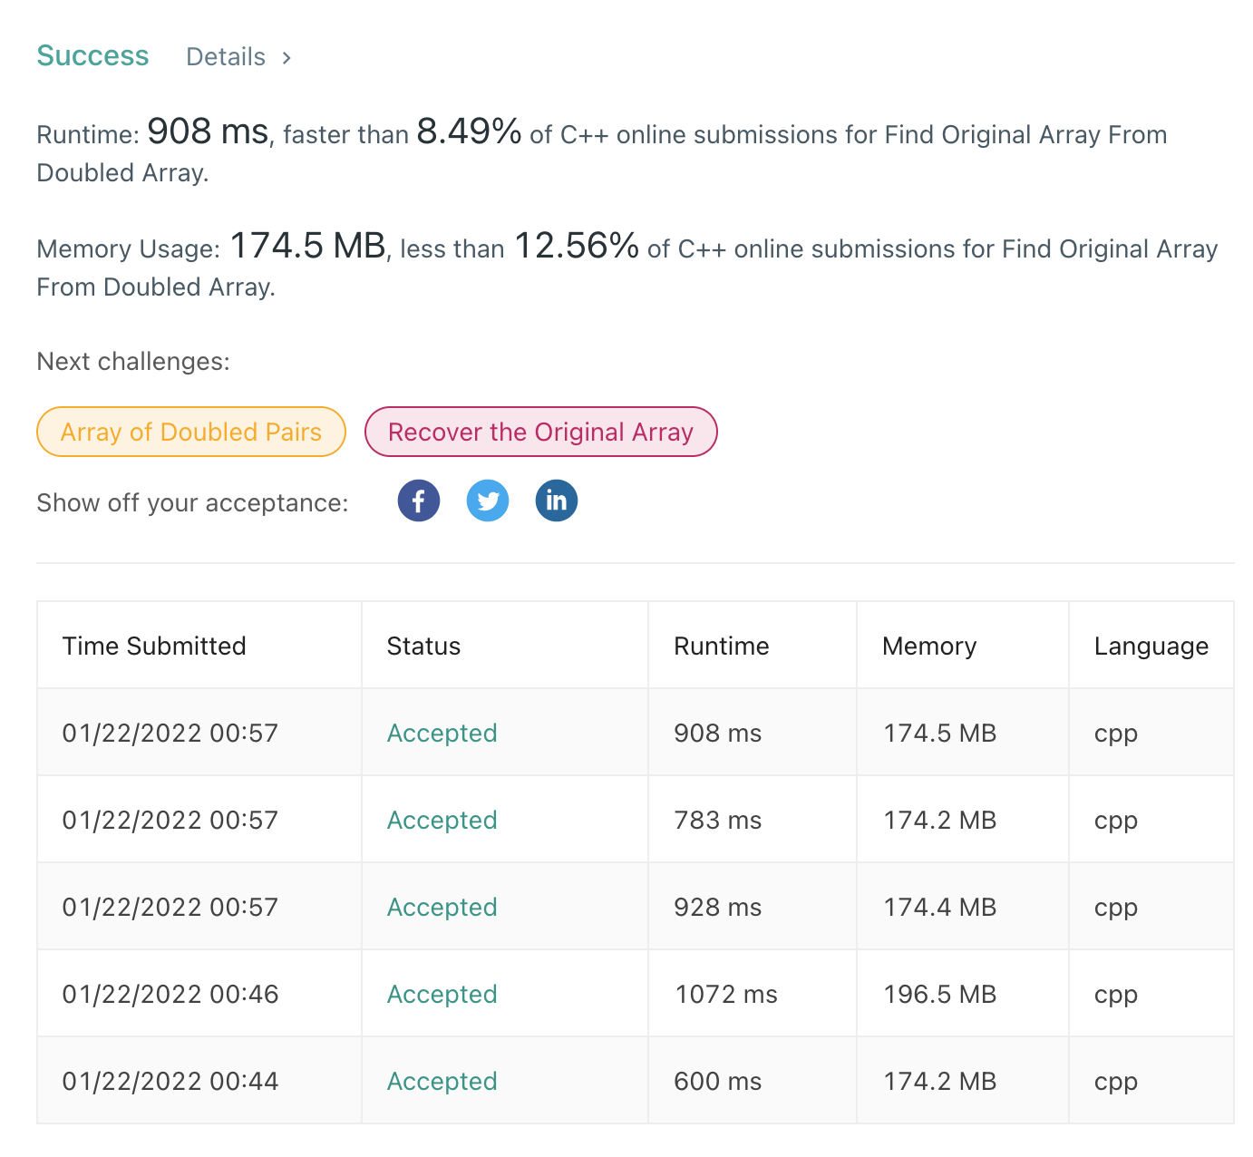
Task: Open the Details link
Action: click(226, 57)
